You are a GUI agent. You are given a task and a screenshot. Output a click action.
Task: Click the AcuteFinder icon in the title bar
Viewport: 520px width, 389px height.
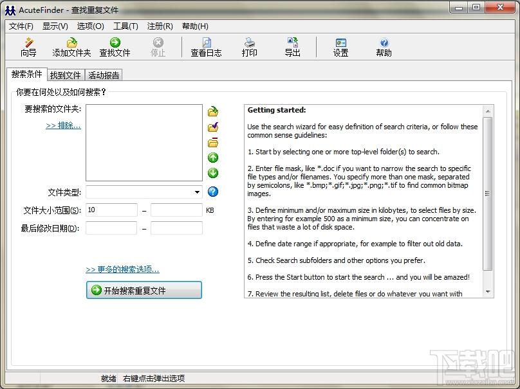(10, 10)
